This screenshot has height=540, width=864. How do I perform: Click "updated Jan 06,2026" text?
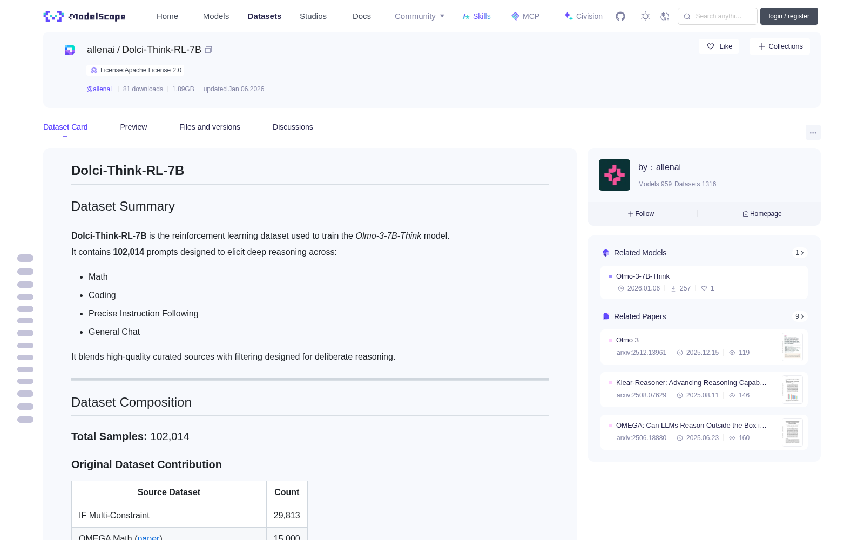coord(234,89)
